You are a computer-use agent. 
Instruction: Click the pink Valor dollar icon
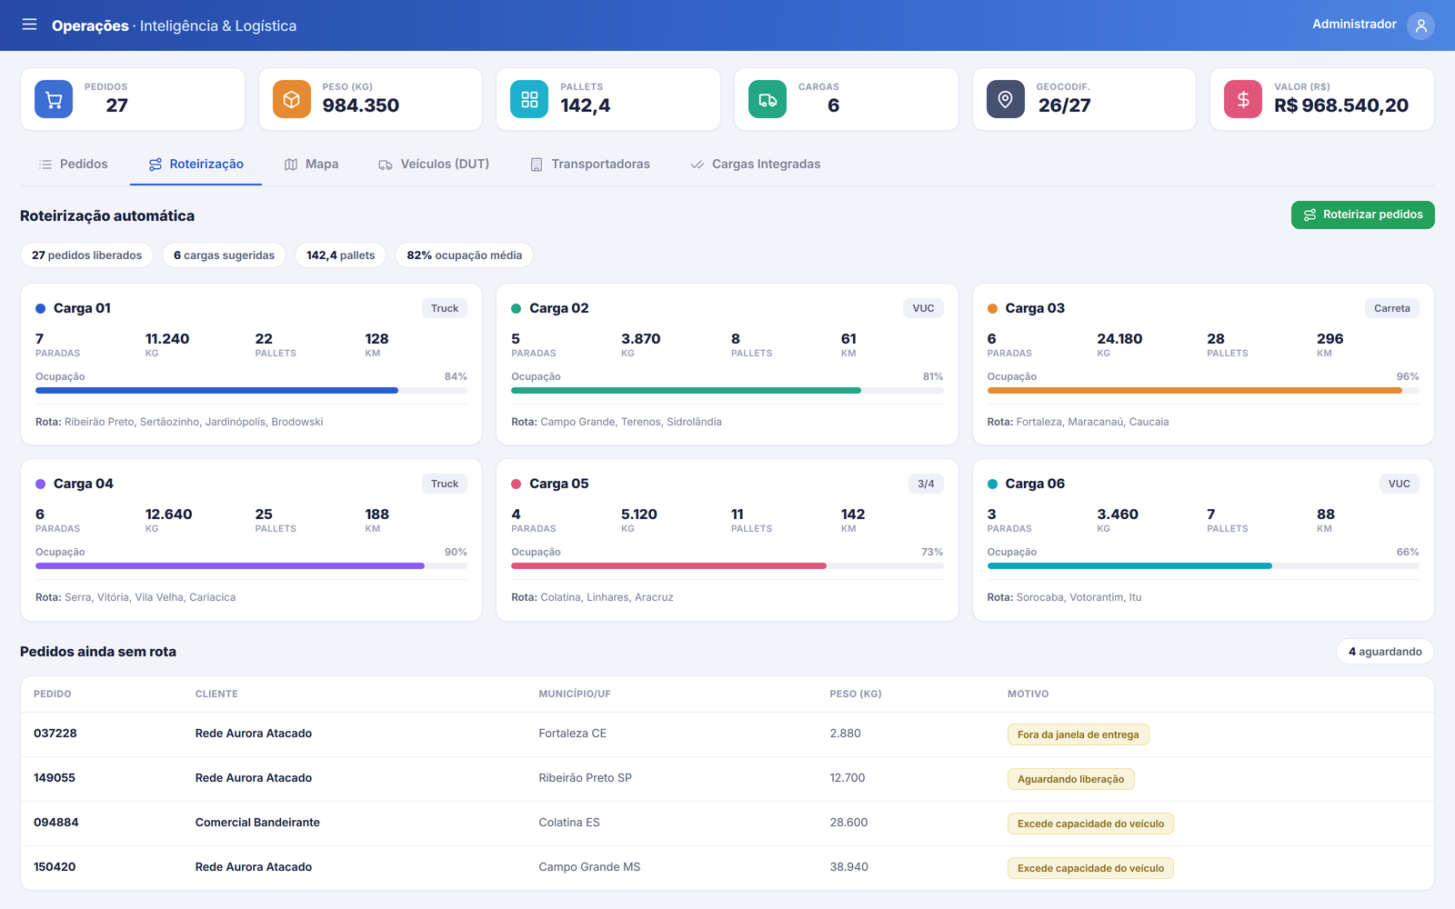tap(1243, 99)
